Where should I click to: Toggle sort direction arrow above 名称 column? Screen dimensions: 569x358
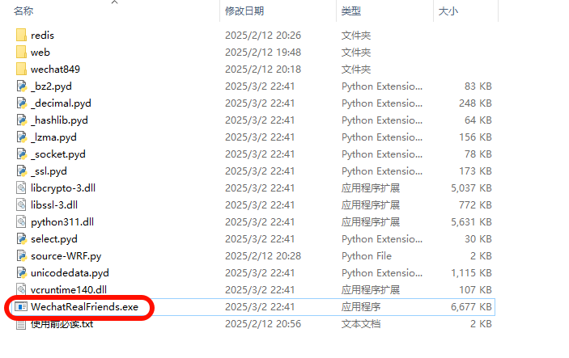pyautogui.click(x=114, y=2)
